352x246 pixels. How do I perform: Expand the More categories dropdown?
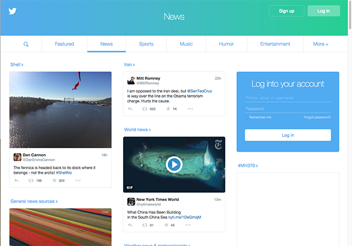320,44
